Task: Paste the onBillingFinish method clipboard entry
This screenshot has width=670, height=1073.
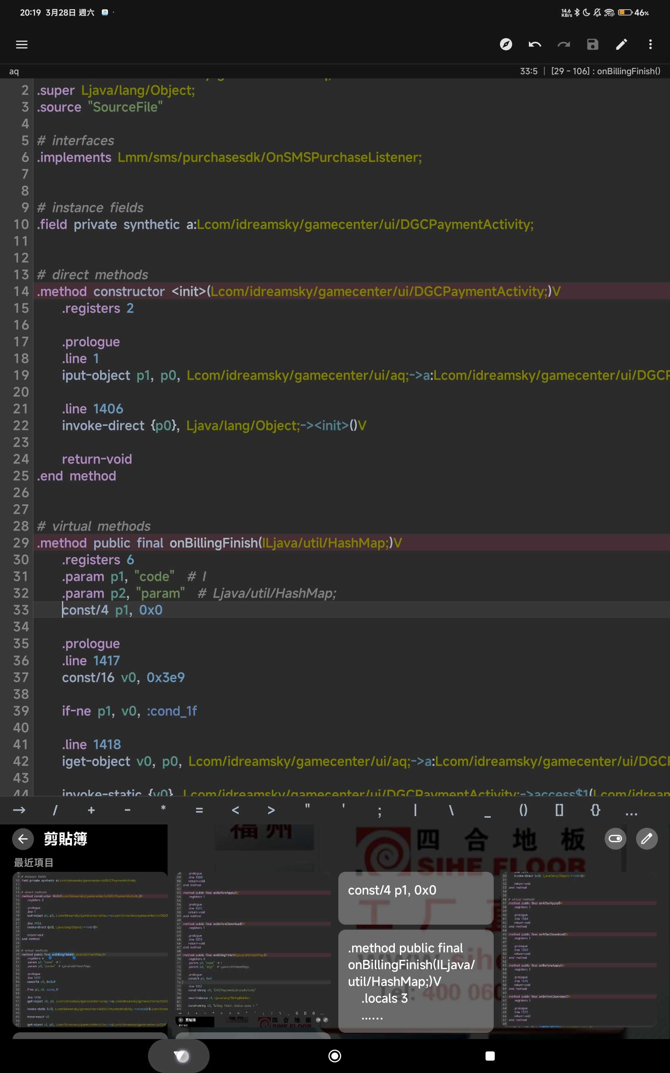Action: (415, 981)
